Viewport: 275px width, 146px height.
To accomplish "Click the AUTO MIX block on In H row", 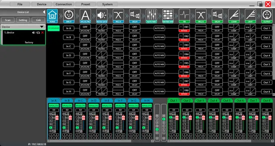I will (159, 92).
